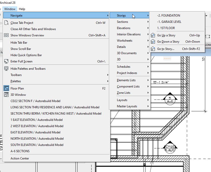
Task: Choose Show Scroll Bar
Action: (x=56, y=49)
